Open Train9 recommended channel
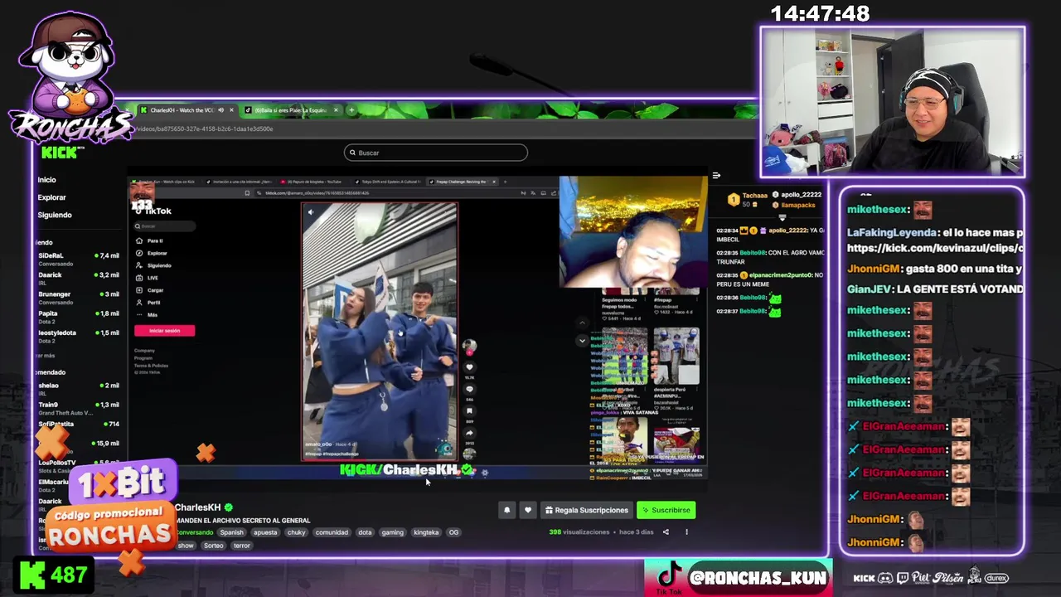This screenshot has height=597, width=1061. coord(79,408)
